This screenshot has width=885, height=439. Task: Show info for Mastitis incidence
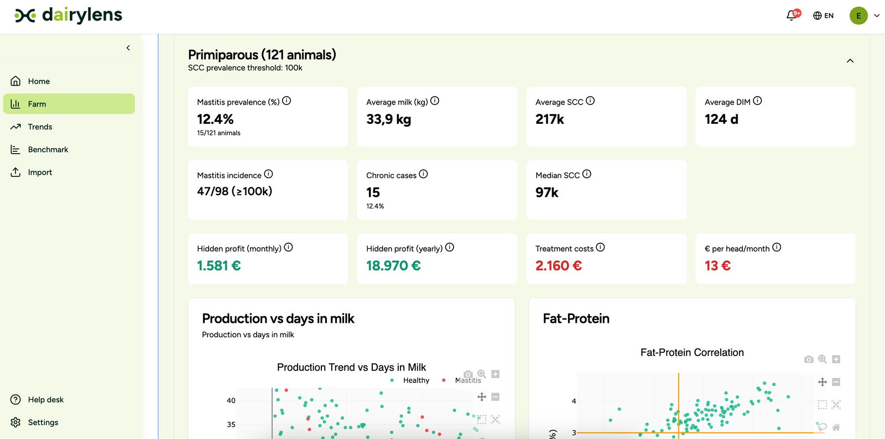[x=268, y=174]
